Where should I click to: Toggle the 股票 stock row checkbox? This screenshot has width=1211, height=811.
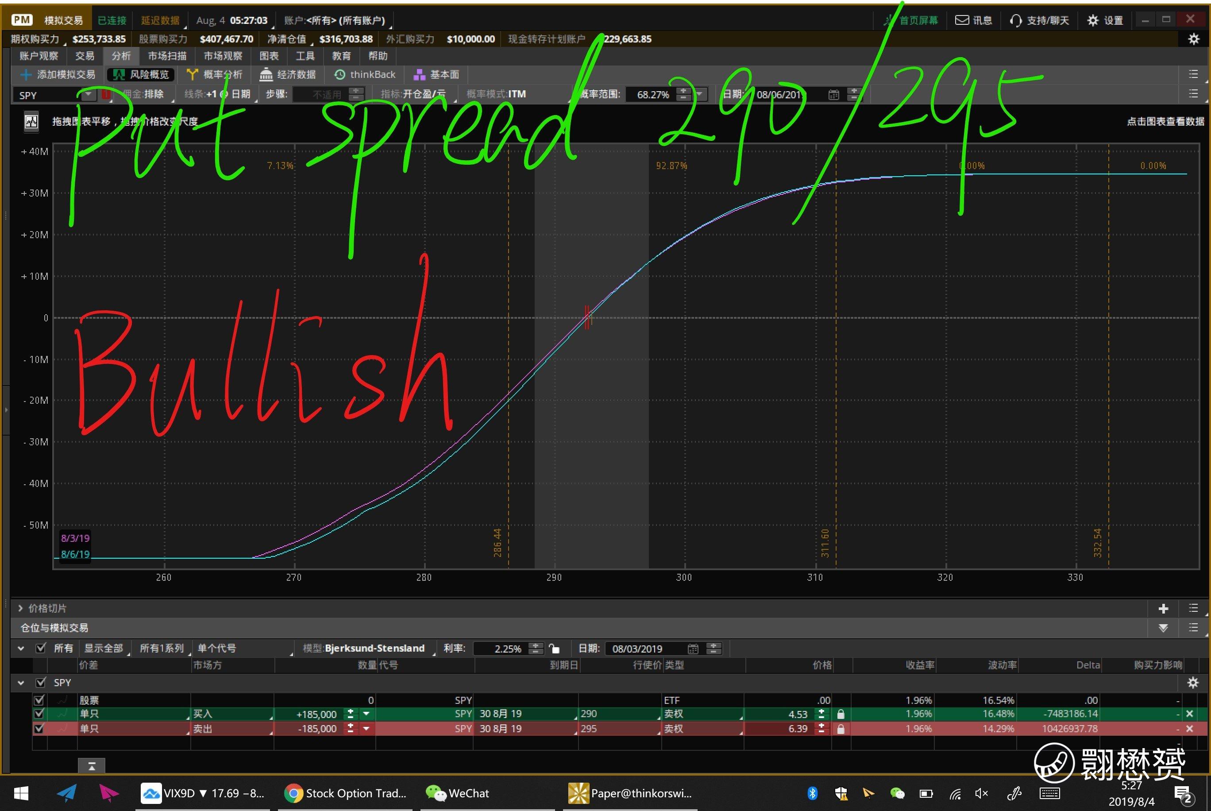pos(39,700)
